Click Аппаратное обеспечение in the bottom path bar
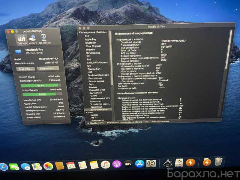The height and width of the screenshot is (180, 240). [x=134, y=122]
